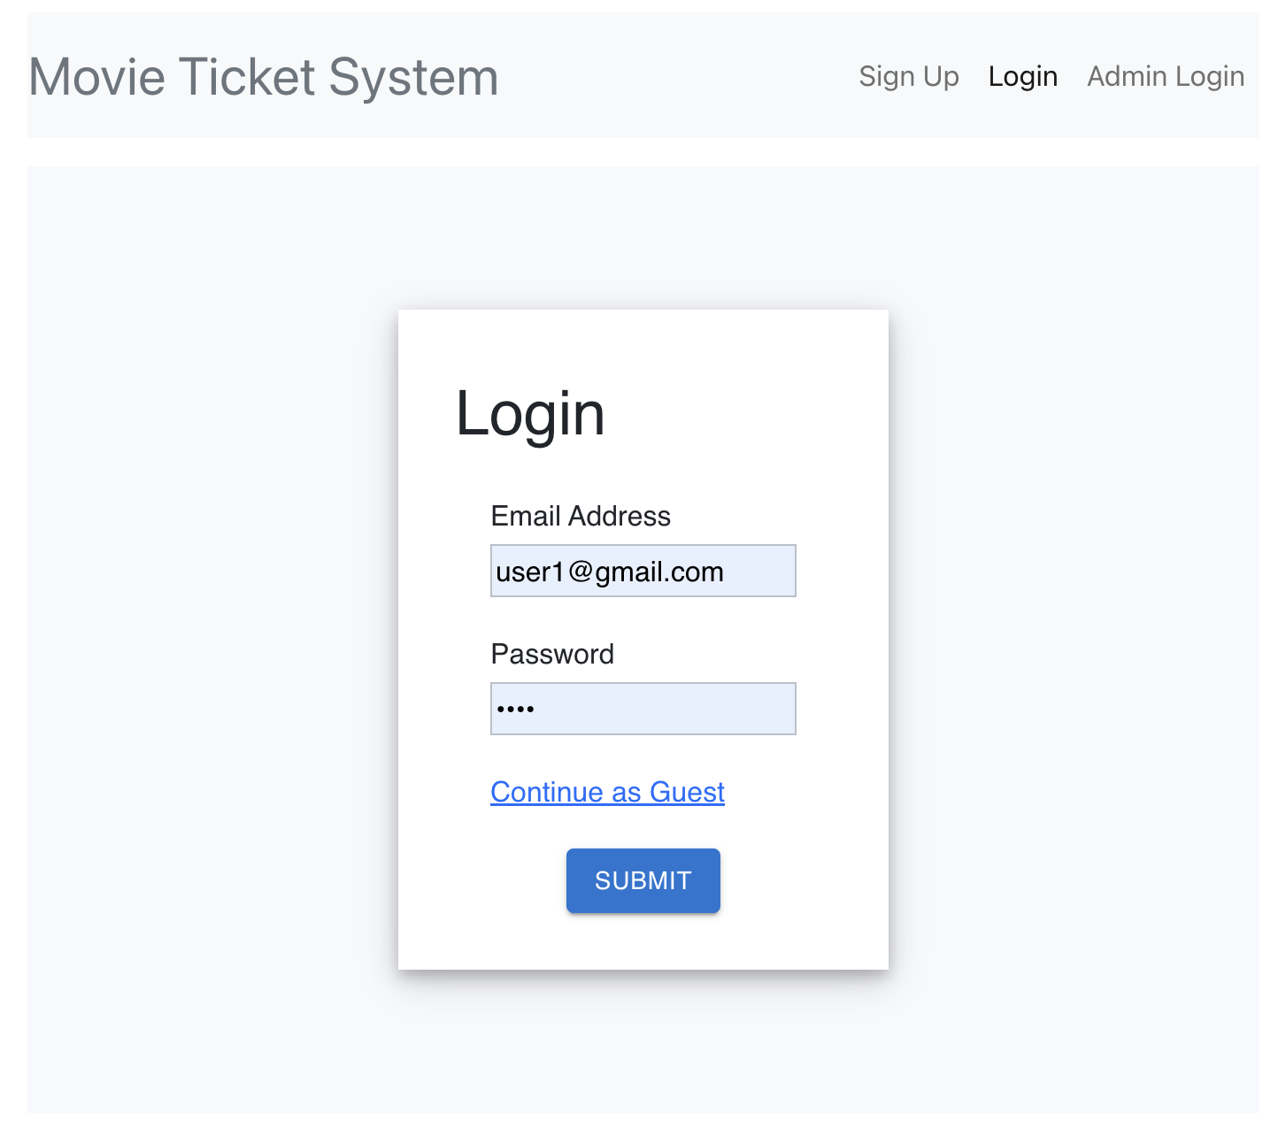
Task: Focus the Password input field
Action: tap(643, 709)
